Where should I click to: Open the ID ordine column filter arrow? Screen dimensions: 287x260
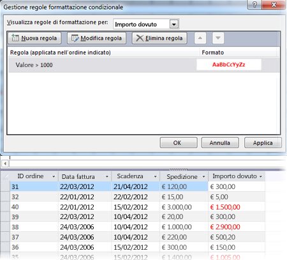(x=54, y=176)
